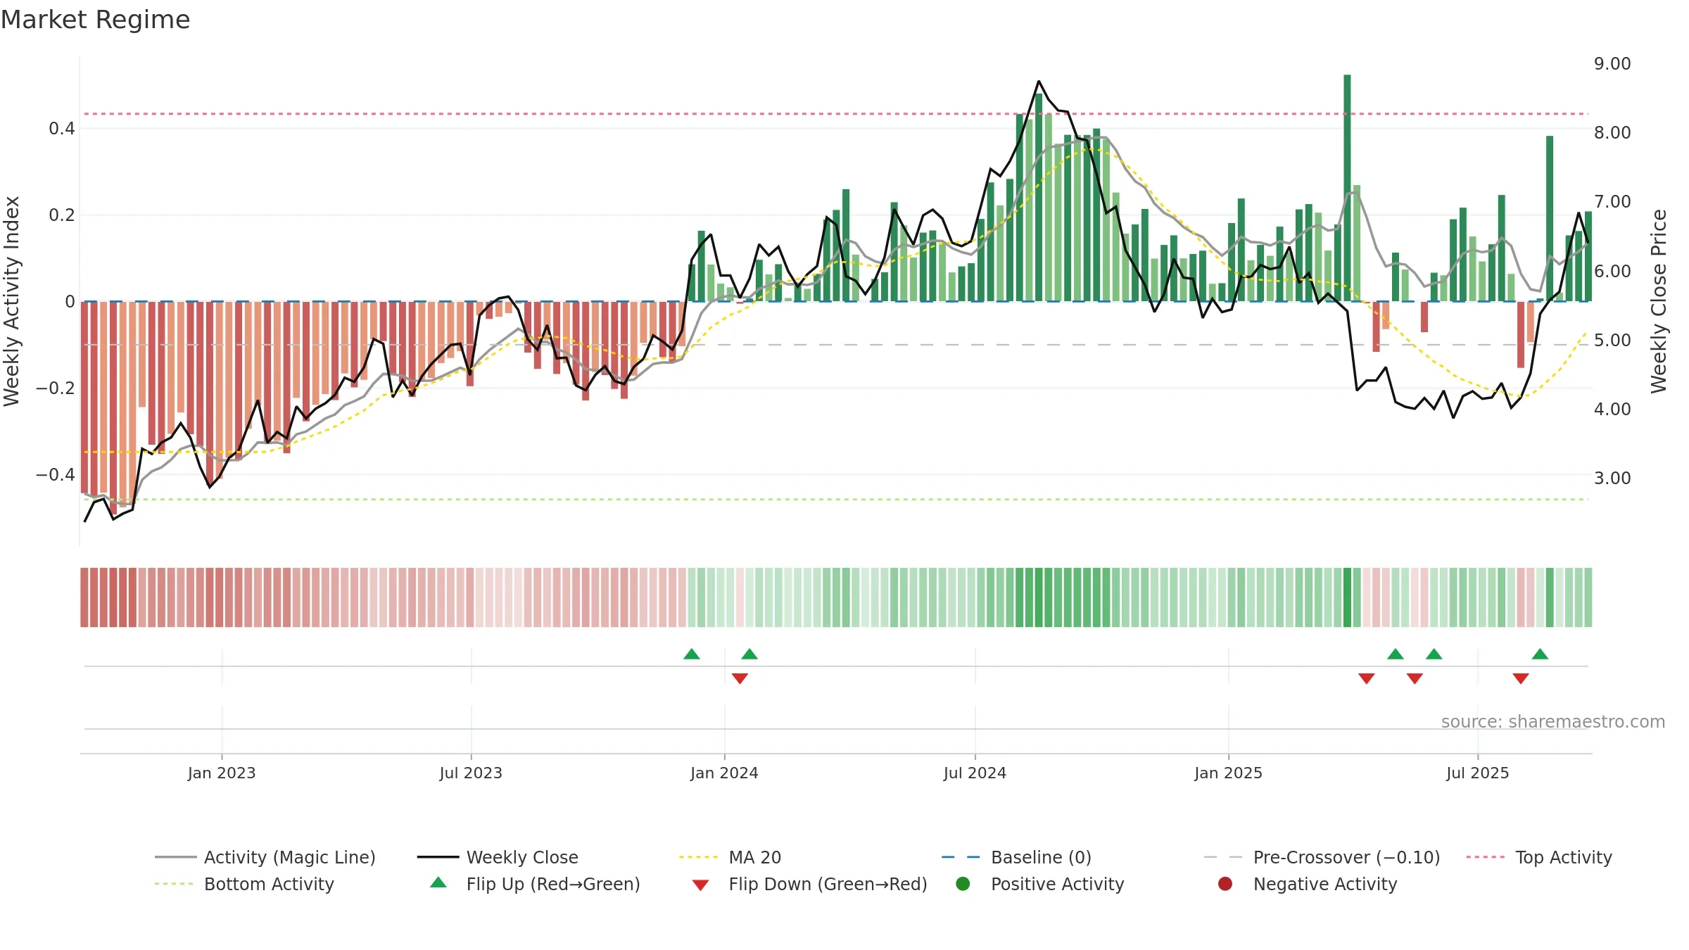Toggle MA 20 legend entry

point(730,857)
